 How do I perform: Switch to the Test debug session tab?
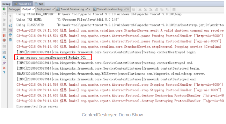39,4
